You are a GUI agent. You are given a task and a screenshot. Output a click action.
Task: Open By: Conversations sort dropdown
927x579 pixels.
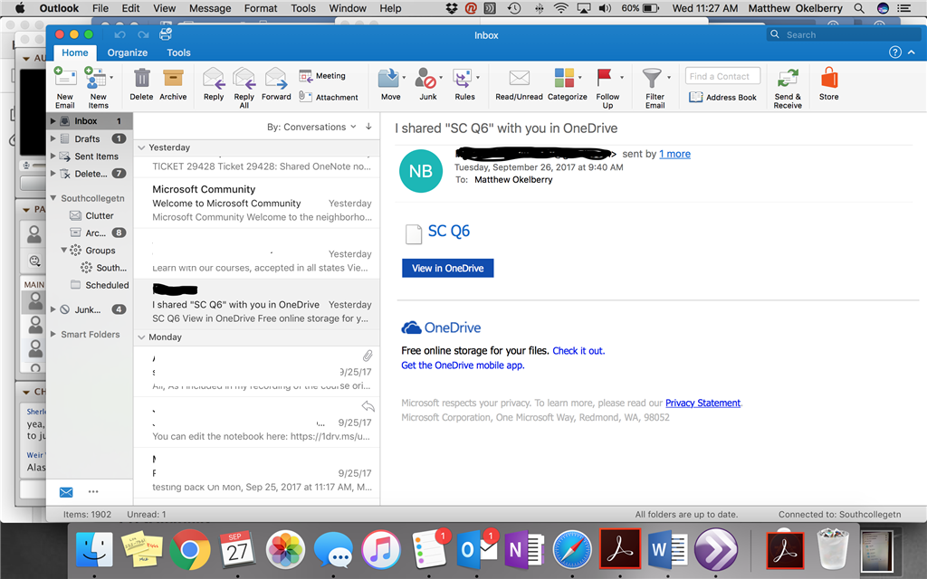[311, 127]
